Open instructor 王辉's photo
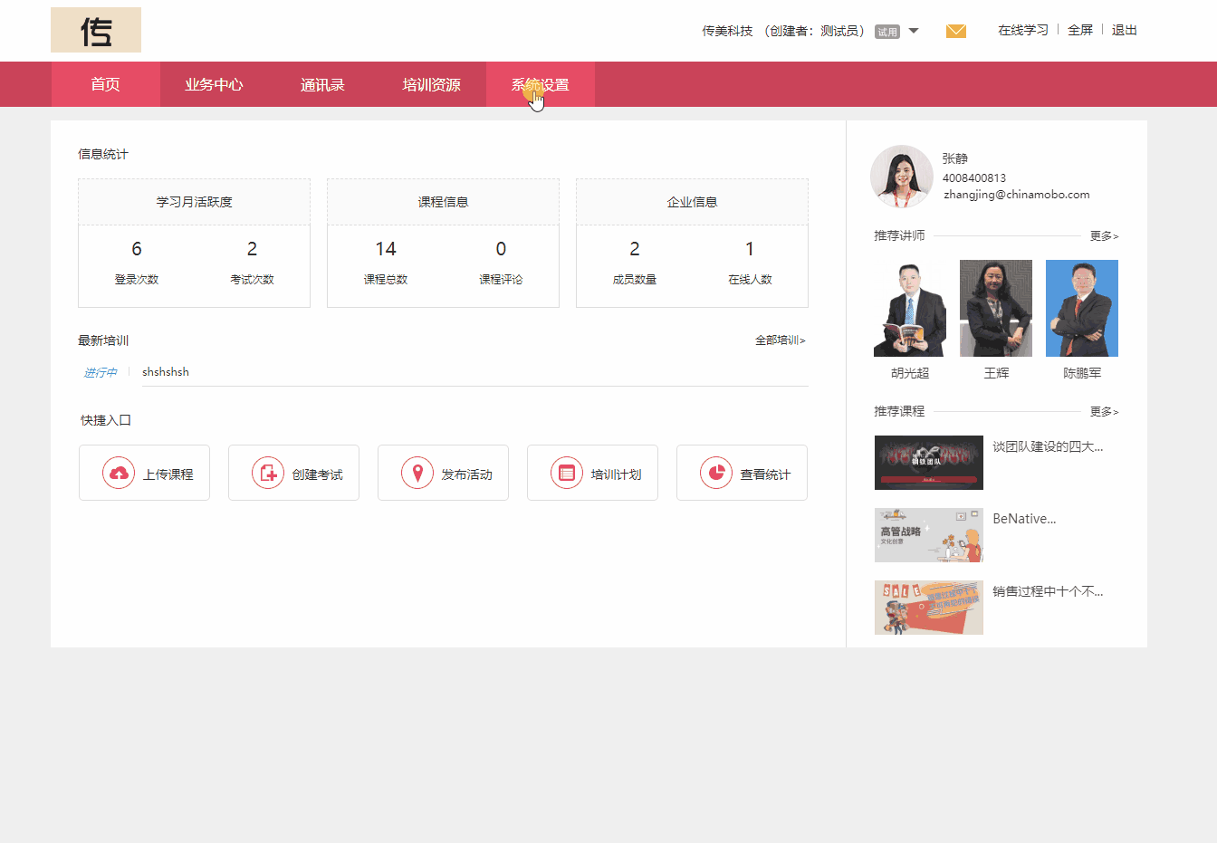1217x843 pixels. pos(995,308)
